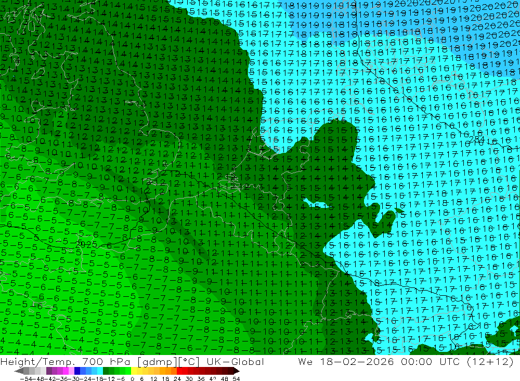Screen dimensions: 520x381
Task: Click the '-54' legend scale number
Action: tap(26, 379)
